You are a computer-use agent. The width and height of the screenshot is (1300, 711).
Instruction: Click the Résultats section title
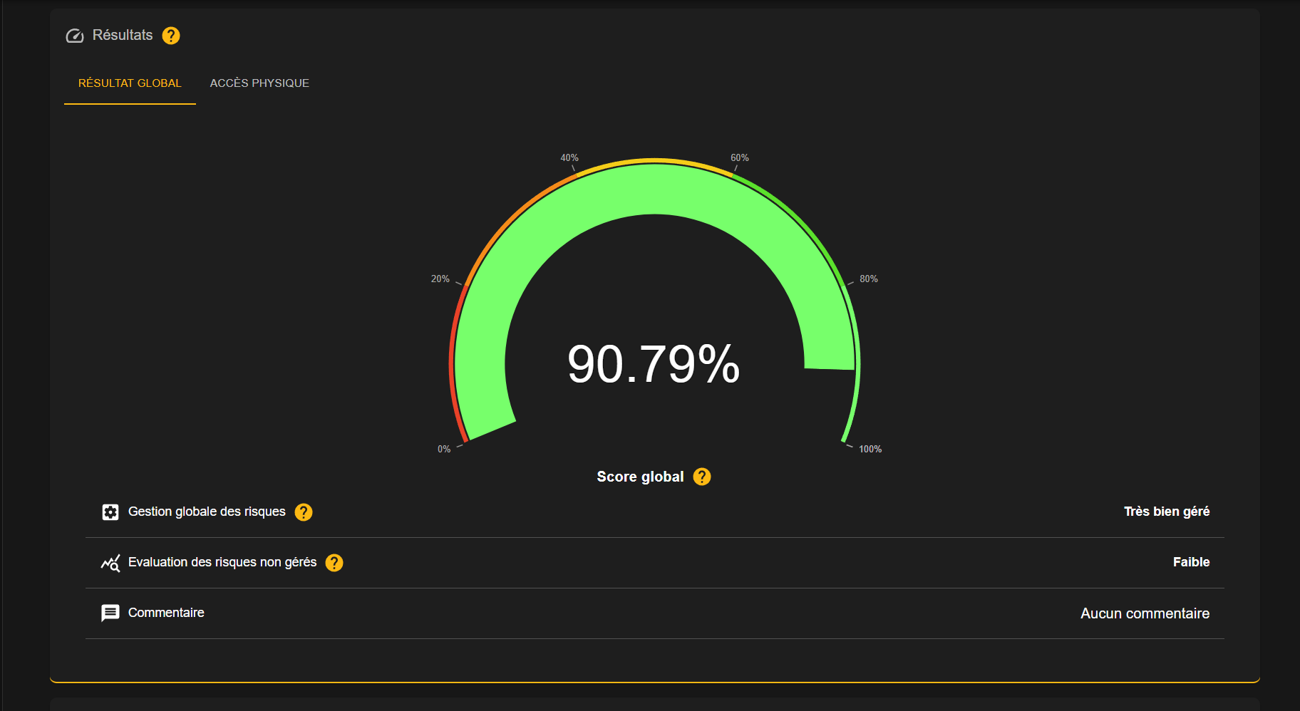[x=123, y=35]
